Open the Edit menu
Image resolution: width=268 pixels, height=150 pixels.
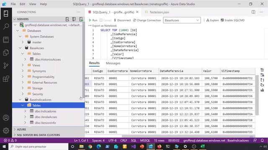[22, 4]
